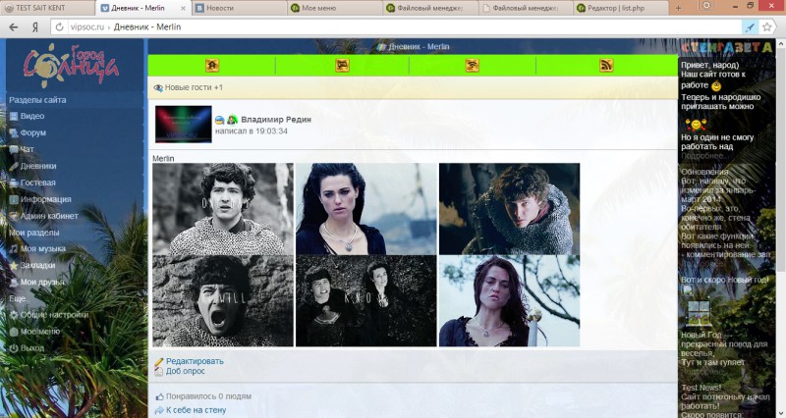Viewport: 786px width, 418px height.
Task: Click the Мои друзья people icon
Action: click(14, 282)
